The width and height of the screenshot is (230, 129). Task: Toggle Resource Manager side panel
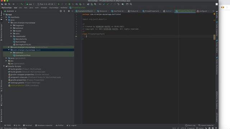point(1,32)
